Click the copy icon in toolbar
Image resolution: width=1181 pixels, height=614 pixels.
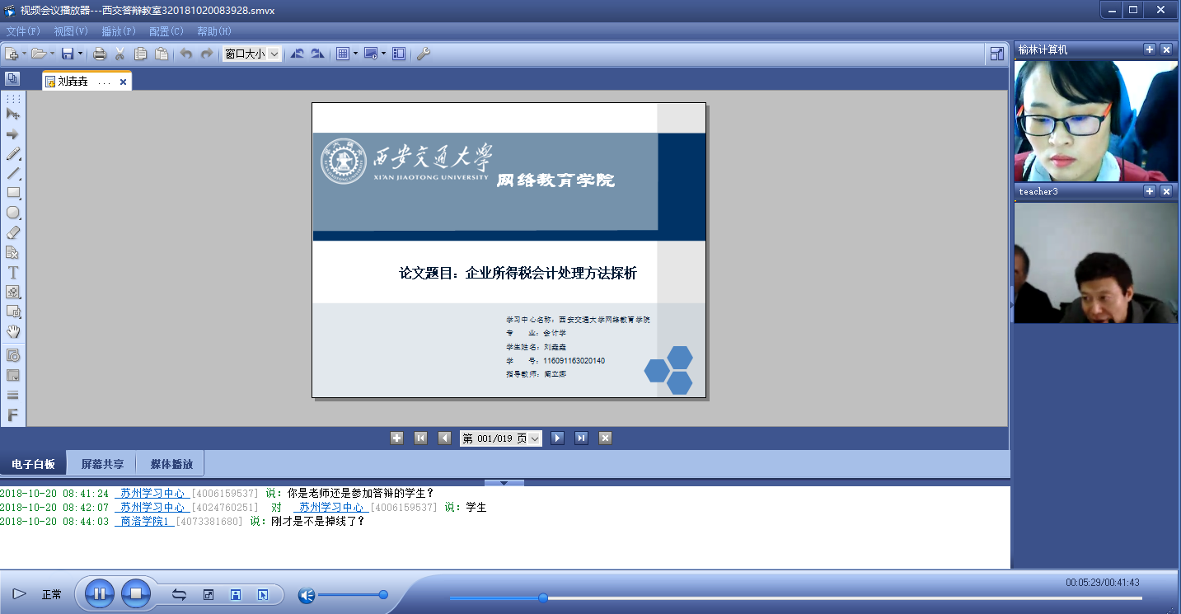pyautogui.click(x=141, y=54)
